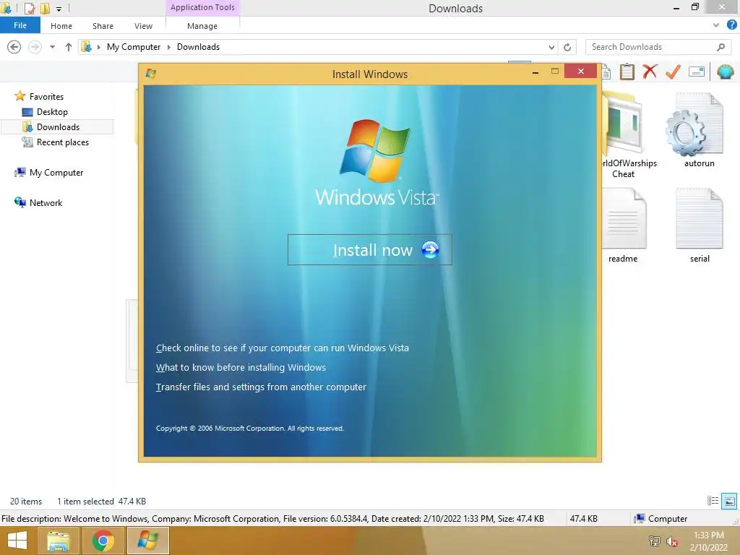Click '1 item selected 47.4 KB' status text
The height and width of the screenshot is (555, 740).
click(x=101, y=502)
